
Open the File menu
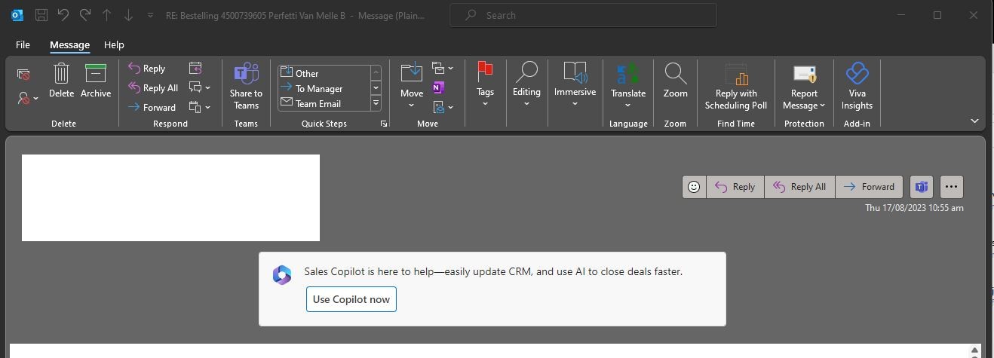[23, 45]
